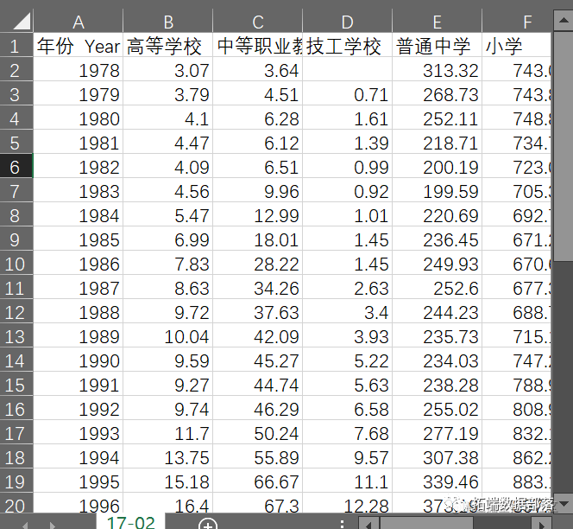Image resolution: width=573 pixels, height=529 pixels.
Task: Click cell value 9.59 in column B
Action: 168,360
